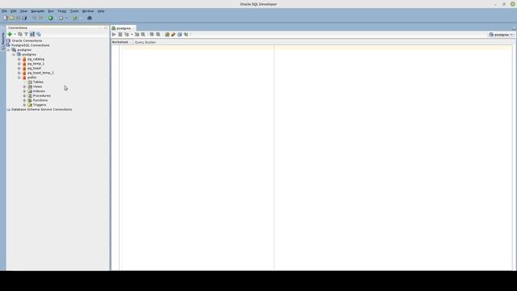Click the Autotrace icon

point(137,34)
